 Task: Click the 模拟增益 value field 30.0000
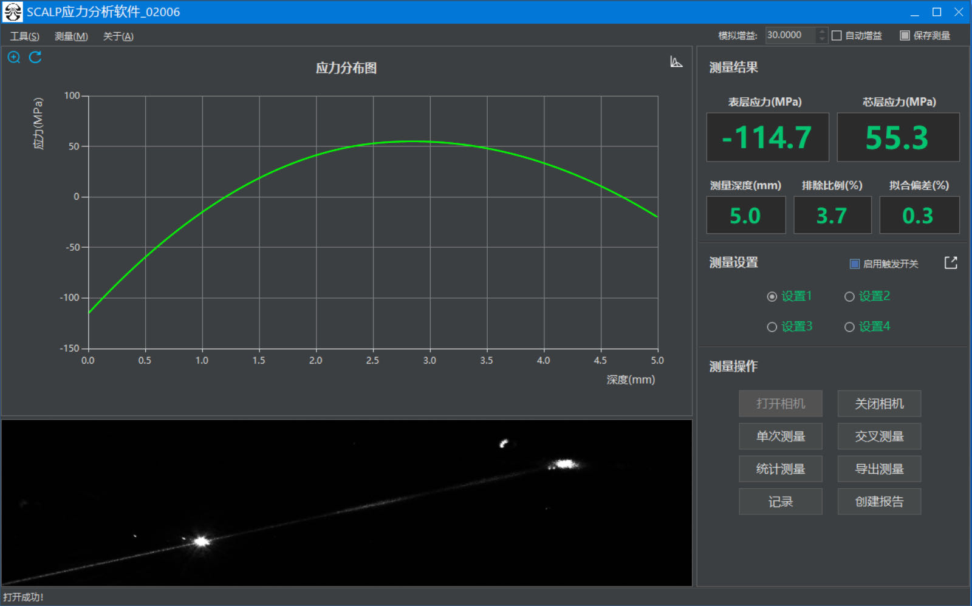790,35
